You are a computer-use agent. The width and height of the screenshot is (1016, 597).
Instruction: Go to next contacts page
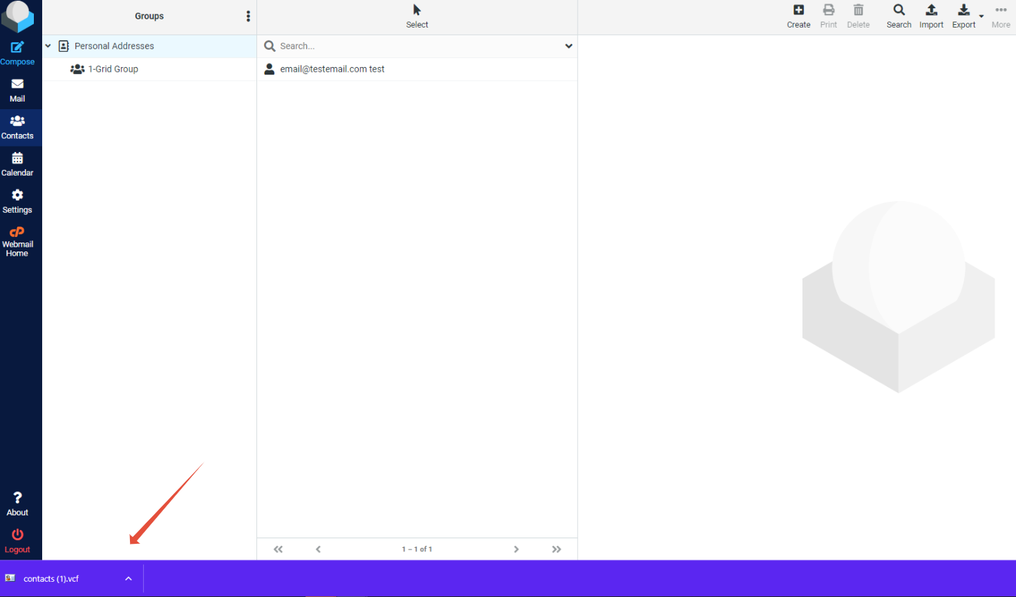[516, 549]
